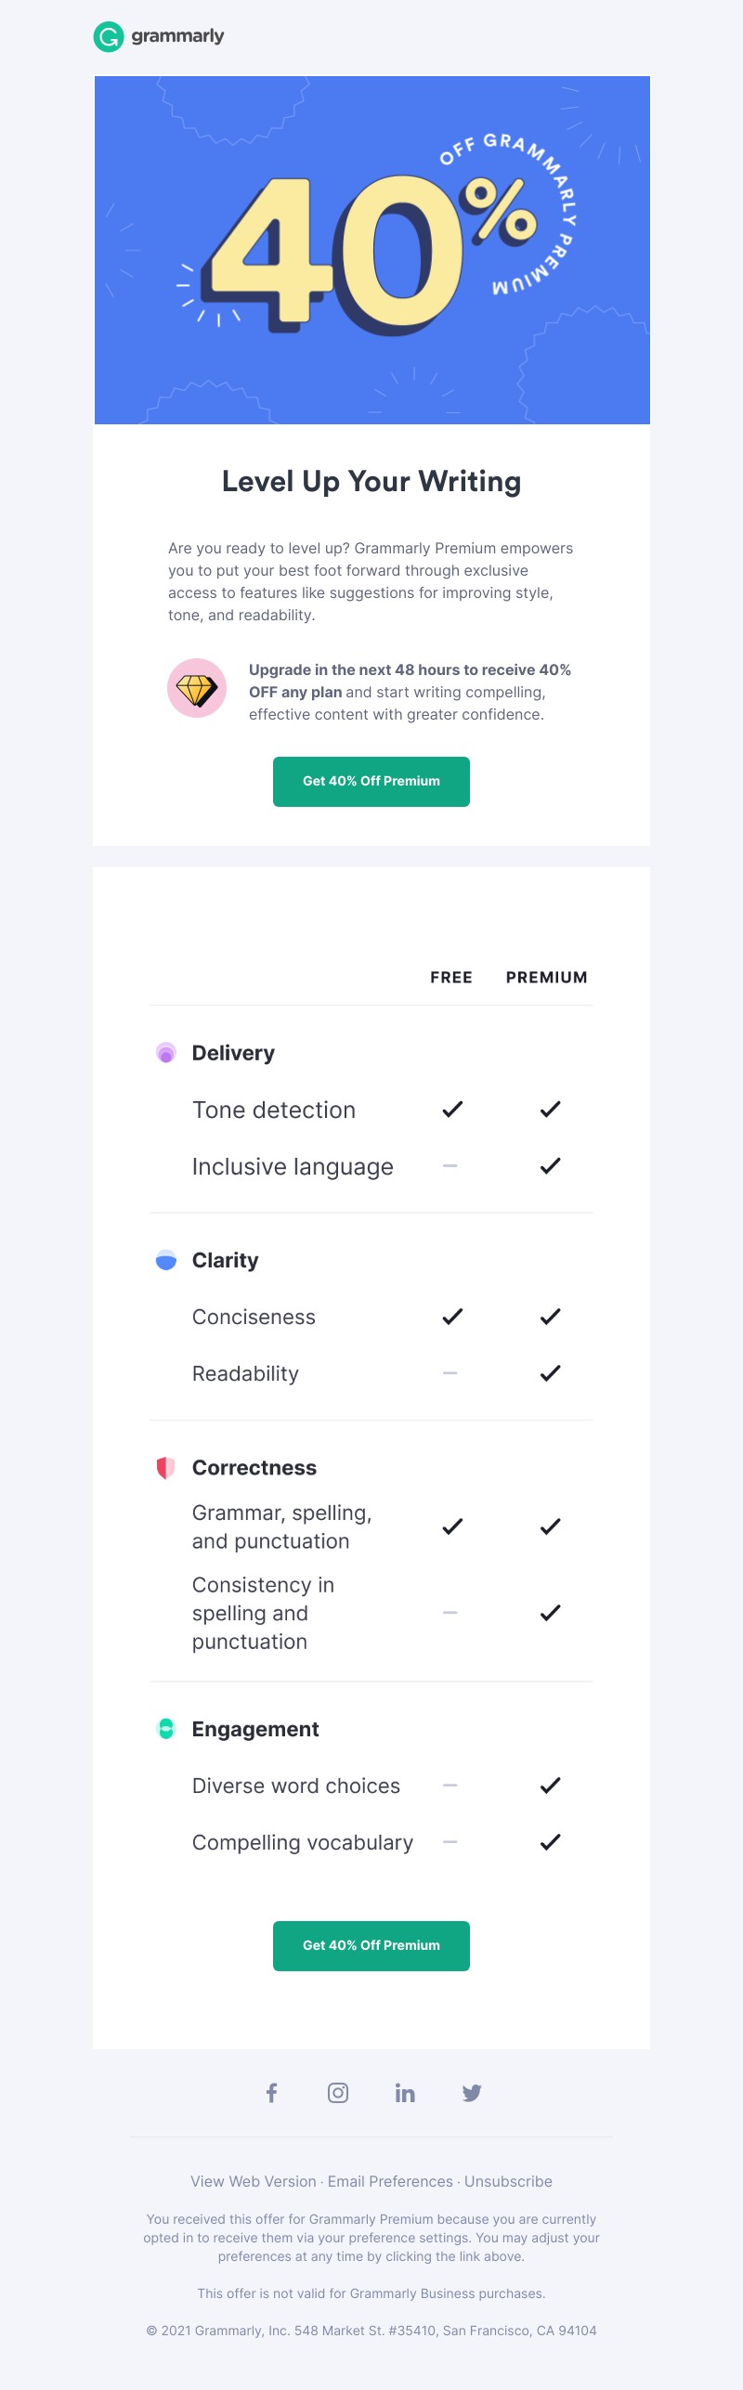This screenshot has height=2390, width=743.
Task: Click the 40% off Grammarly Premium banner
Action: (372, 251)
